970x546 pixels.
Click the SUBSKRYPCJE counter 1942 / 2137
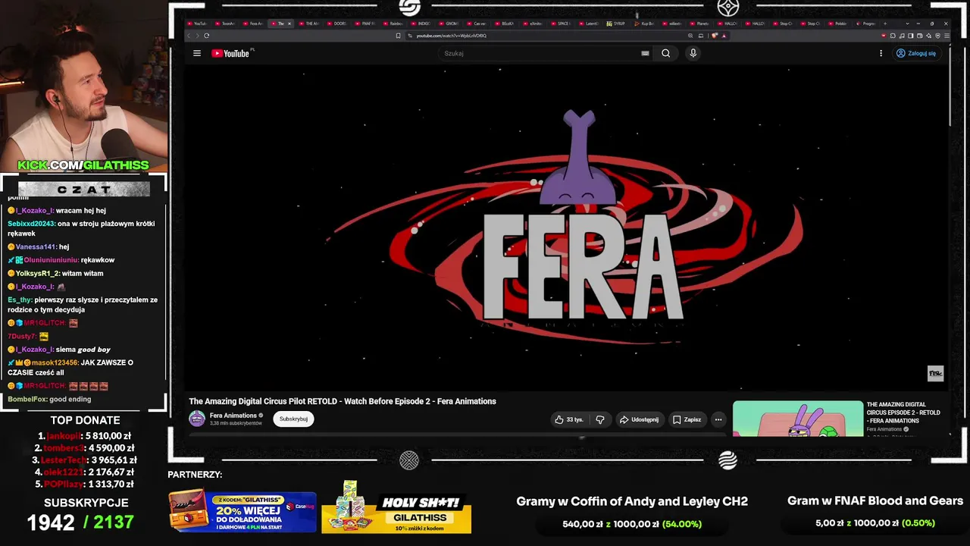pyautogui.click(x=80, y=522)
